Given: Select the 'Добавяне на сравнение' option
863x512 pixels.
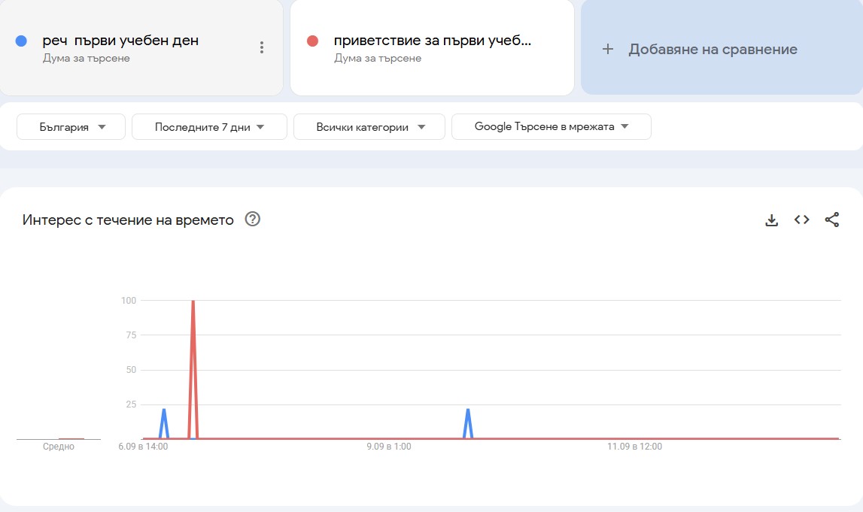Looking at the screenshot, I should (x=711, y=49).
